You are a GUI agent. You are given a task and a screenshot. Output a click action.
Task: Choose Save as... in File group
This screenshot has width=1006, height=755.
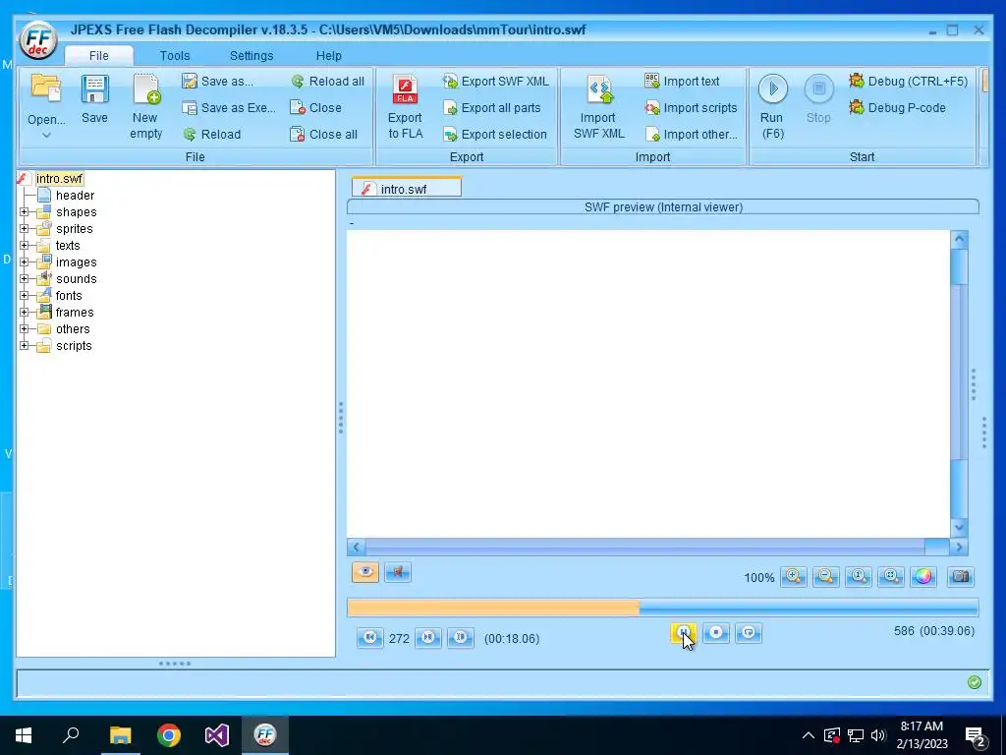point(217,81)
